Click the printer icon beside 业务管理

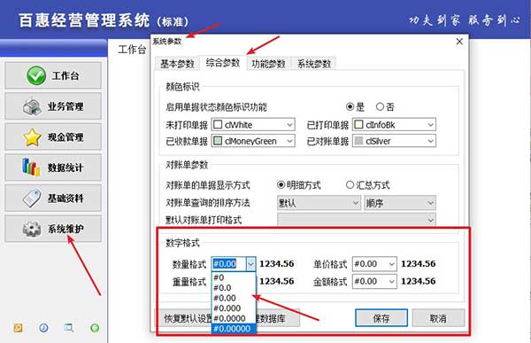click(32, 106)
